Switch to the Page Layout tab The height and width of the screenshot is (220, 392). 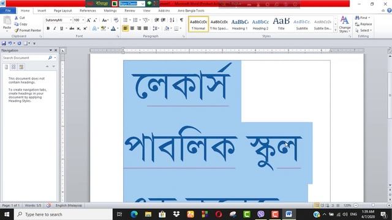click(62, 11)
